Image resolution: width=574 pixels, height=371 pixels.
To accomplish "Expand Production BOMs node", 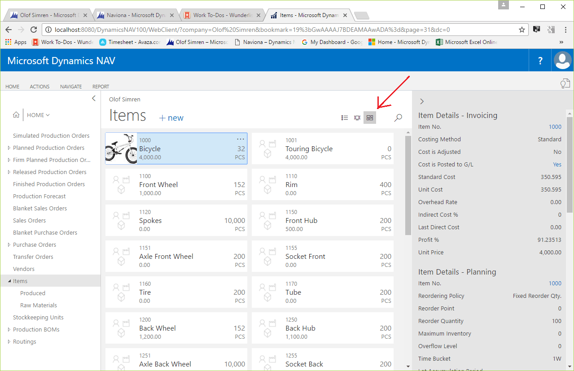I will [9, 329].
